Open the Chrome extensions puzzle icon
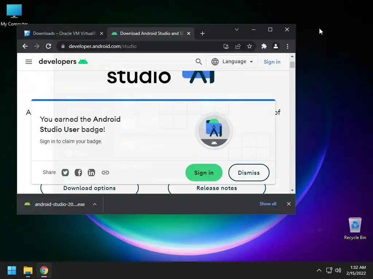The image size is (373, 279). tap(264, 46)
